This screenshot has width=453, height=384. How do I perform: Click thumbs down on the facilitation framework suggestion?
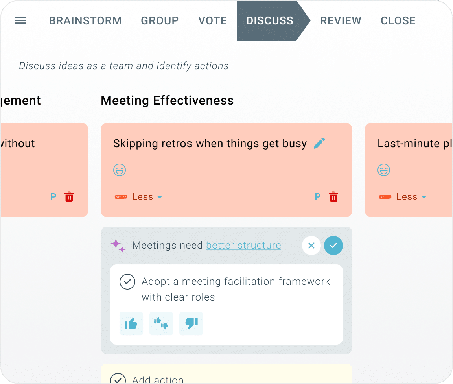click(x=191, y=324)
